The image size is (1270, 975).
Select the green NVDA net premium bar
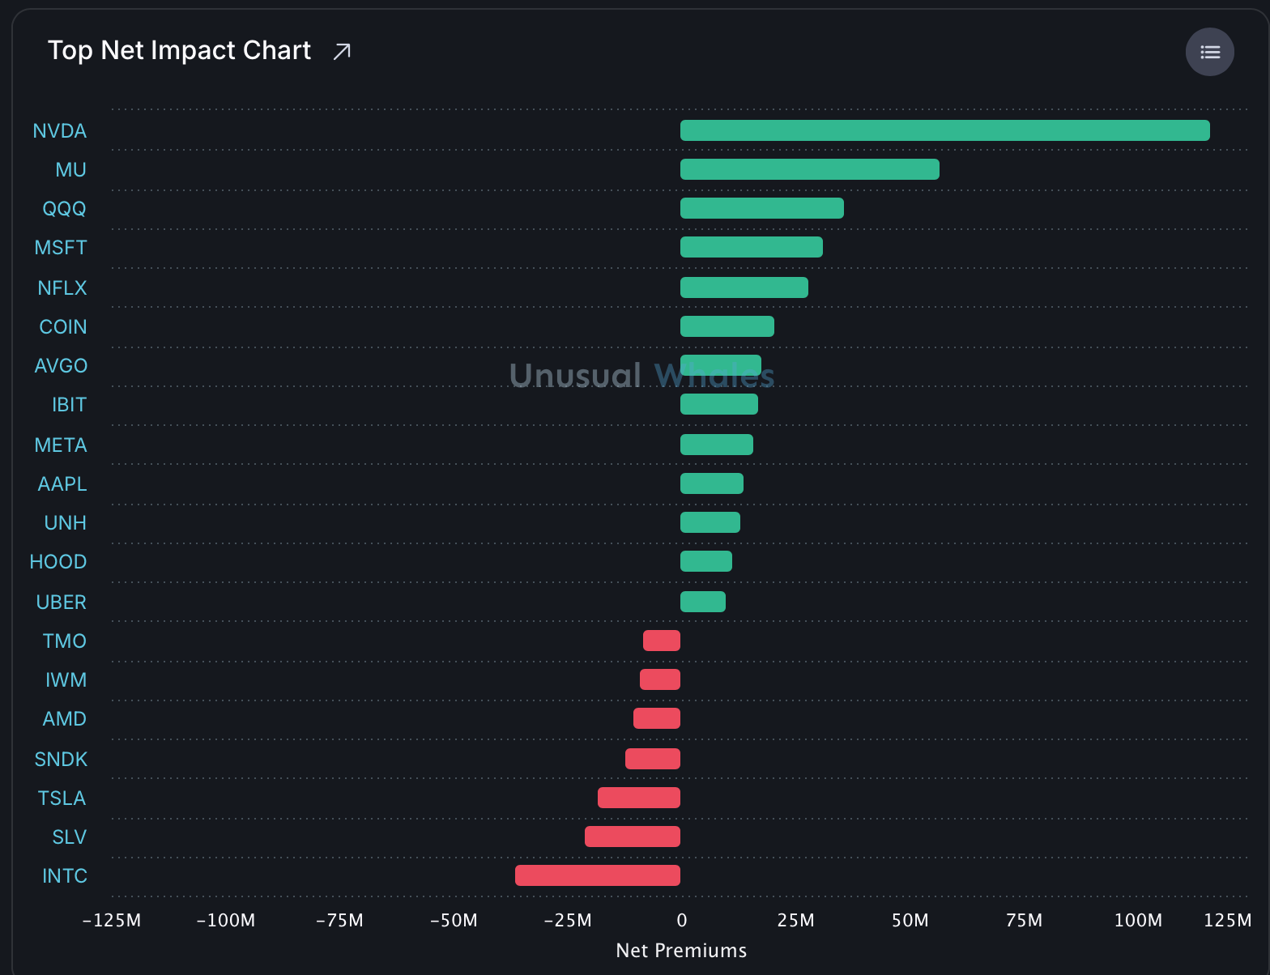point(945,130)
